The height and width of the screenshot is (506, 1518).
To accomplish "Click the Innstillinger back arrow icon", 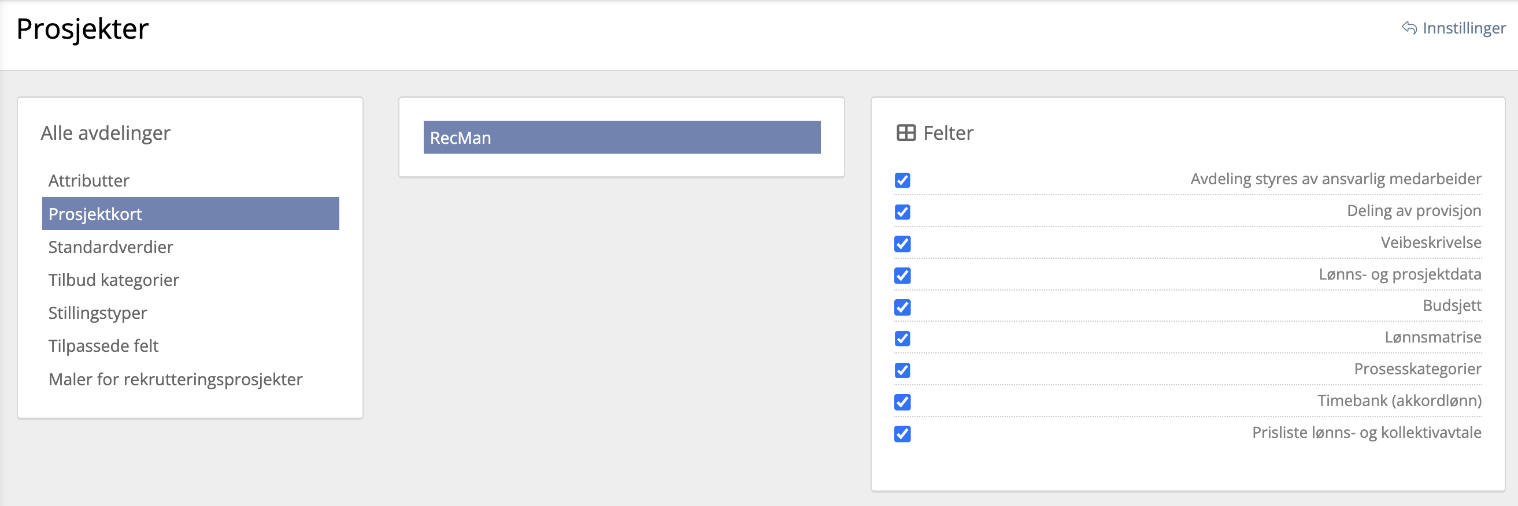I will (1409, 28).
